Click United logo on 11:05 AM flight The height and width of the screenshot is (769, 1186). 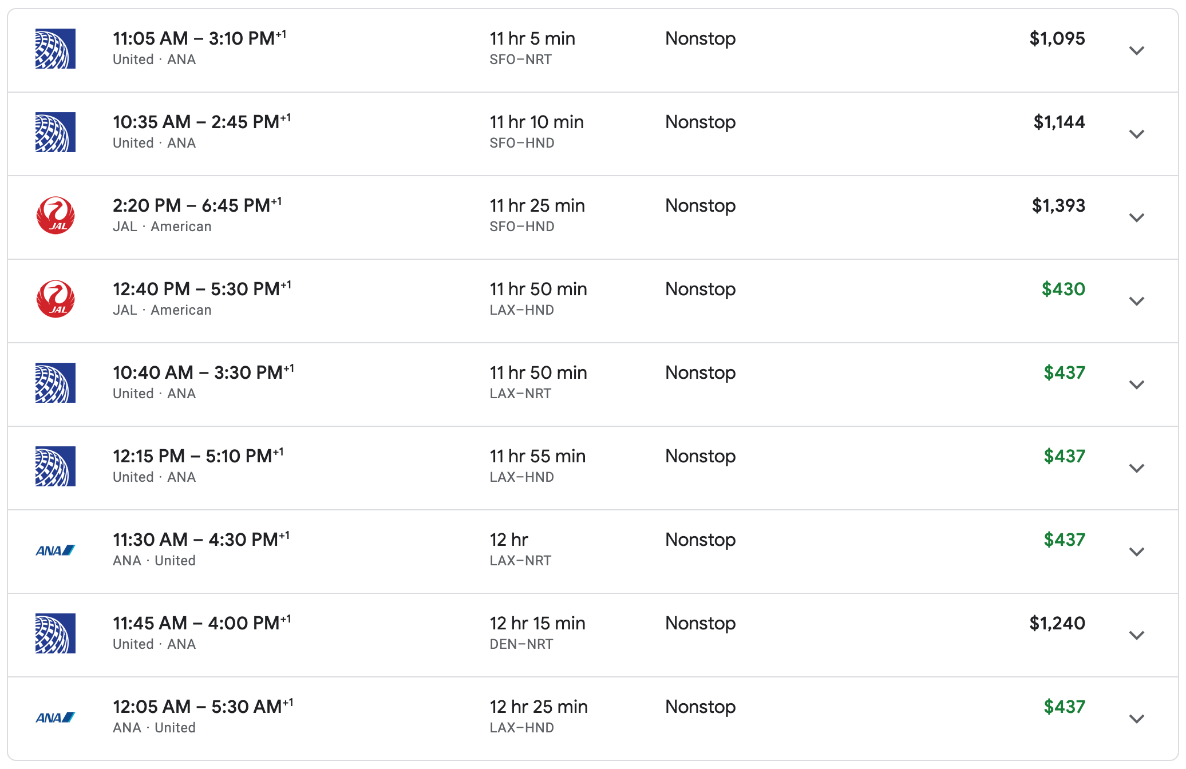[x=55, y=49]
